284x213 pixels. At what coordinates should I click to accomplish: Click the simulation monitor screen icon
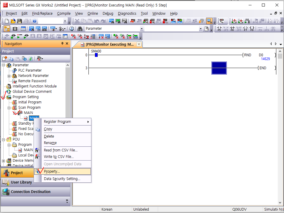[x=209, y=21]
